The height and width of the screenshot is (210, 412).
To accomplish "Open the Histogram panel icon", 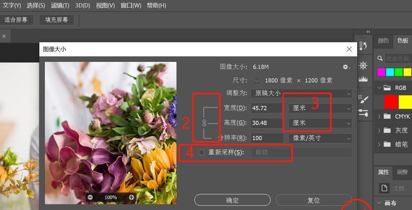I will [x=363, y=79].
